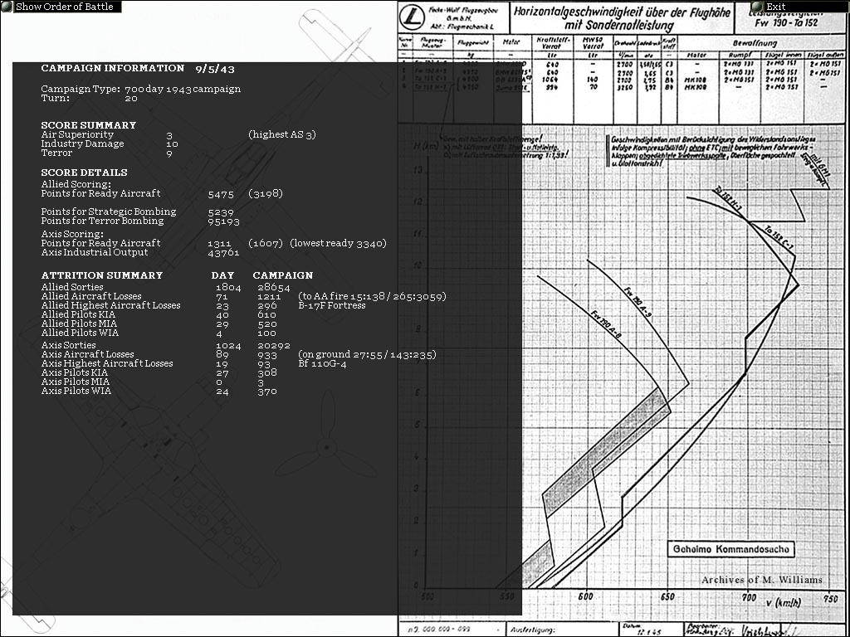Click the 'Archives of M. Williams' caption
Image resolution: width=850 pixels, height=637 pixels.
click(762, 580)
